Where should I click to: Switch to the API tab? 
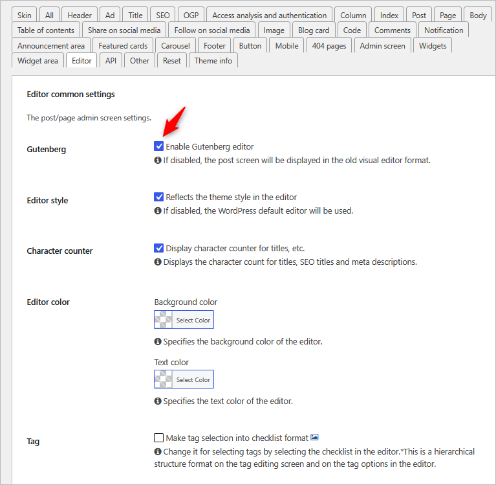[x=111, y=61]
